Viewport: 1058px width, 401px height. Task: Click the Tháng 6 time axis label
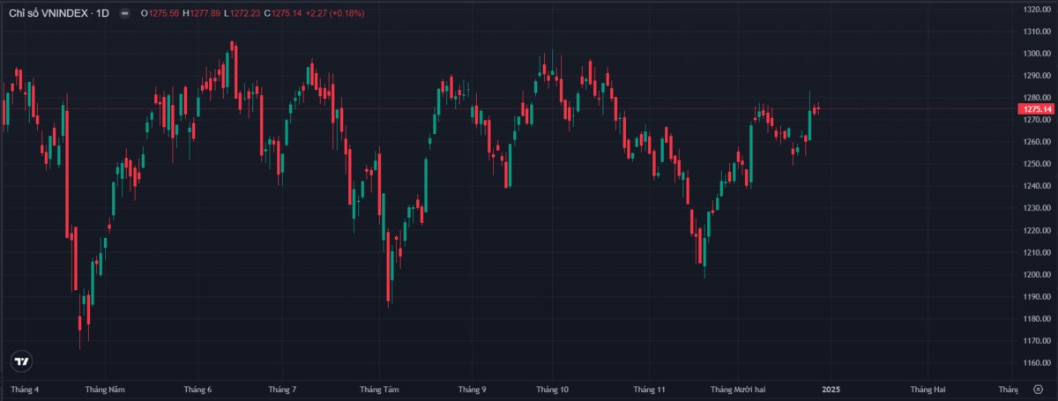198,389
